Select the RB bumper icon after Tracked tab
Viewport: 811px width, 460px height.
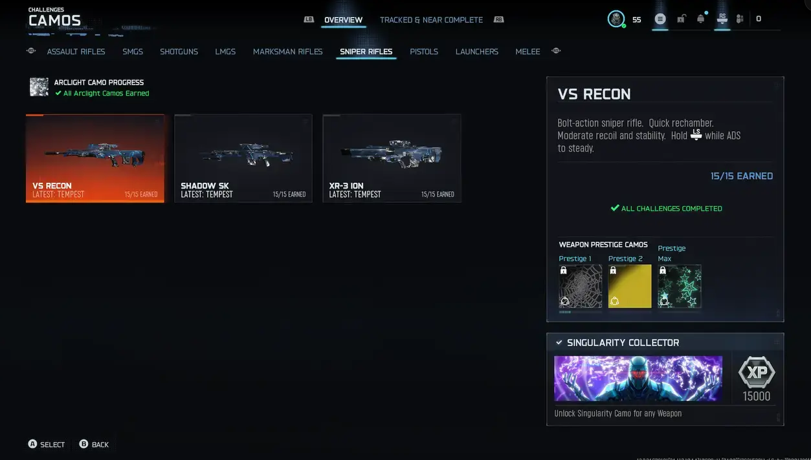click(x=498, y=19)
